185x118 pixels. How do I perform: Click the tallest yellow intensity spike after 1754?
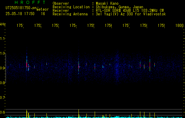point(79,113)
